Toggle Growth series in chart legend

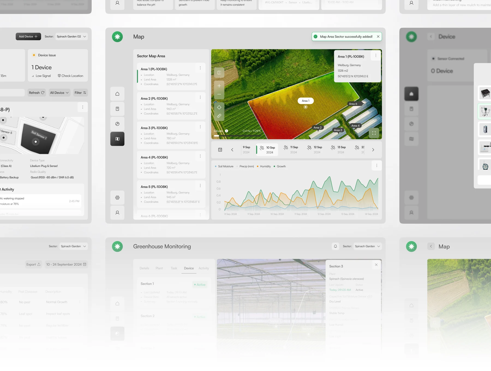coord(280,166)
